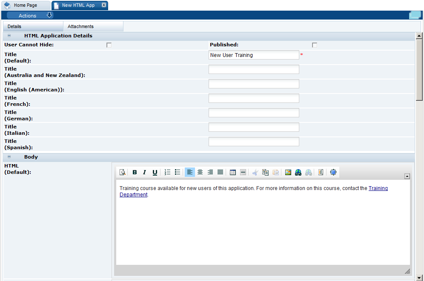424x281 pixels.
Task: Click the Title (Default) input field
Action: point(254,55)
